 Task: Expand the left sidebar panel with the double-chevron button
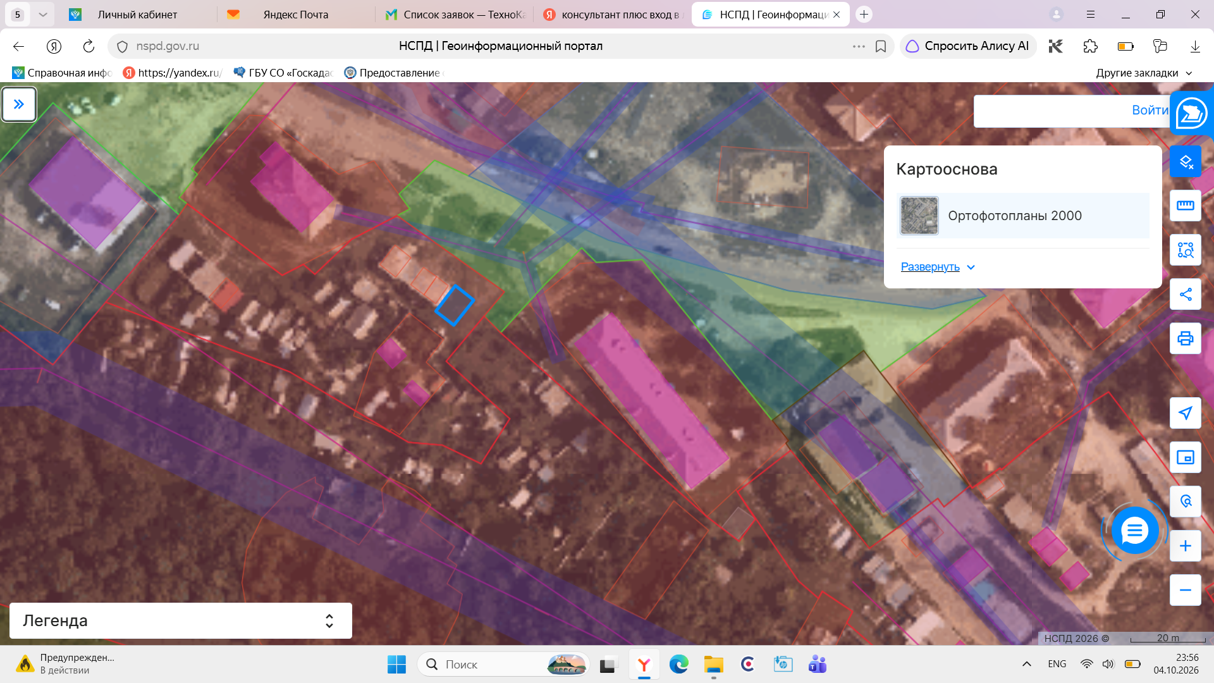[19, 104]
